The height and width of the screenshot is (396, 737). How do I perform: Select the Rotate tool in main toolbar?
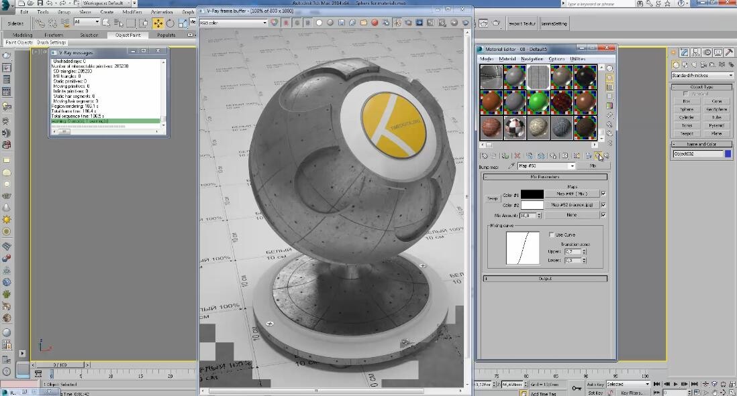(170, 23)
